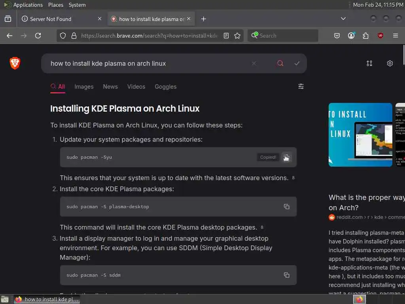Click the taskbar Firefox window button
Screen dimensions: 405x304
tap(47, 299)
